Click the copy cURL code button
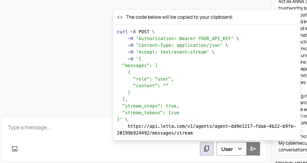Screen dimensions: 307x163 pos(206,149)
